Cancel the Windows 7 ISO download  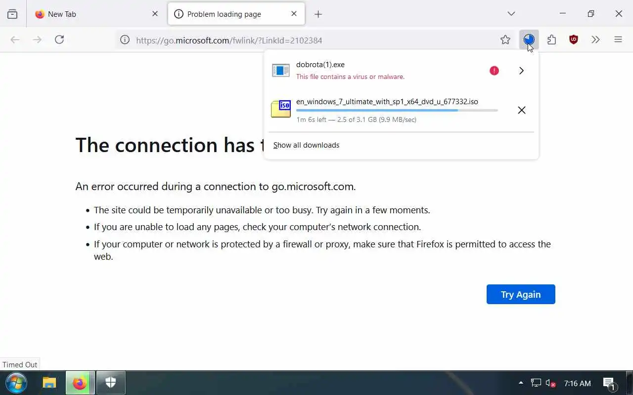(x=521, y=110)
